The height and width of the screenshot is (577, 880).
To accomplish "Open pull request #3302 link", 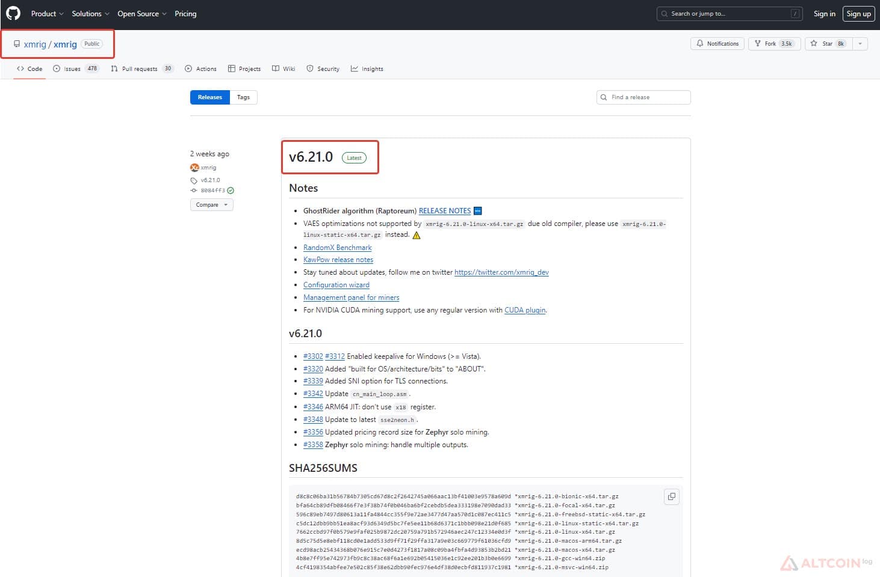I will click(313, 356).
